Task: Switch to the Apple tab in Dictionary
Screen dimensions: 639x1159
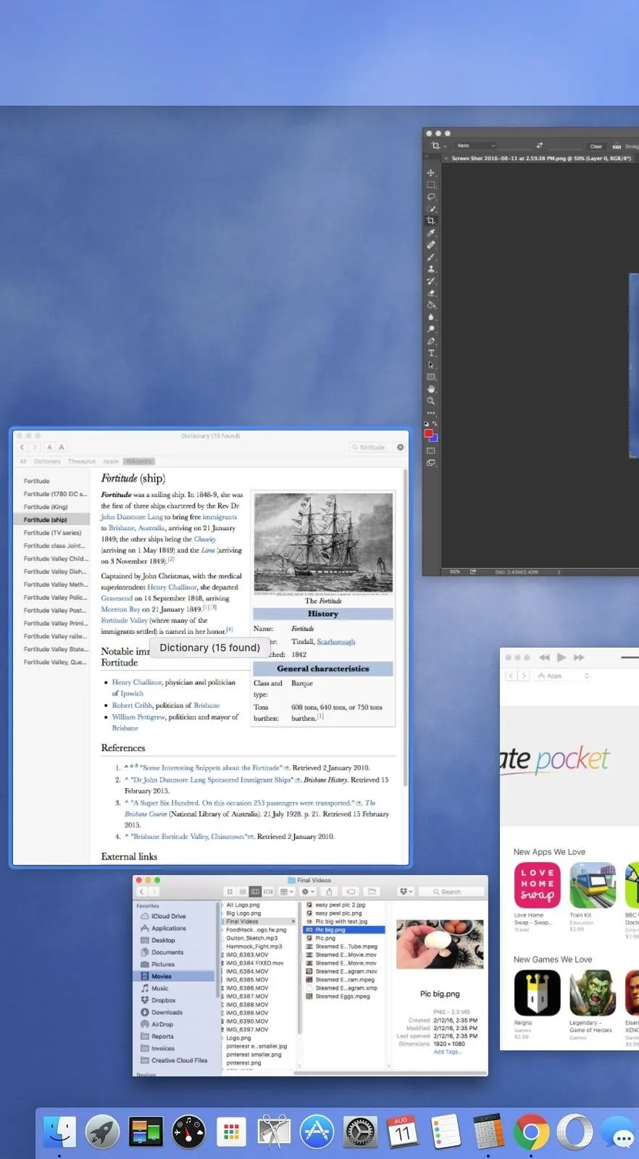Action: pos(111,461)
